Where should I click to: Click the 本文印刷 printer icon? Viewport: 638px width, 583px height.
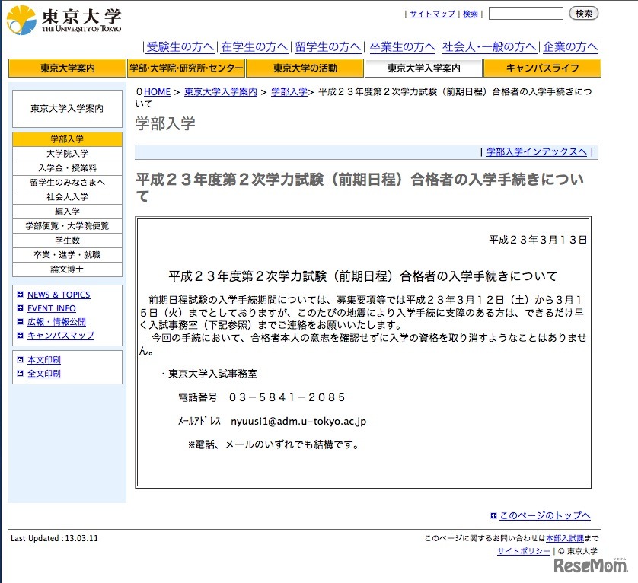(21, 360)
